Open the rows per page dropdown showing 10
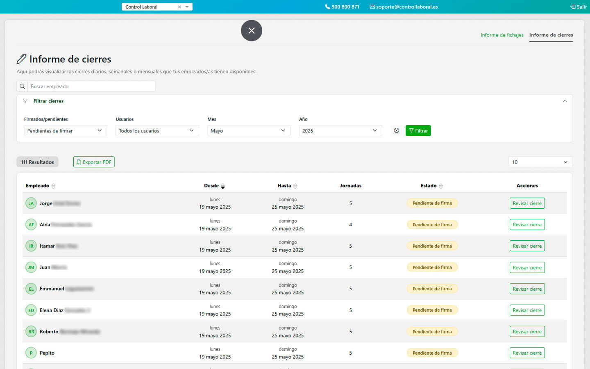This screenshot has height=369, width=590. click(x=540, y=162)
